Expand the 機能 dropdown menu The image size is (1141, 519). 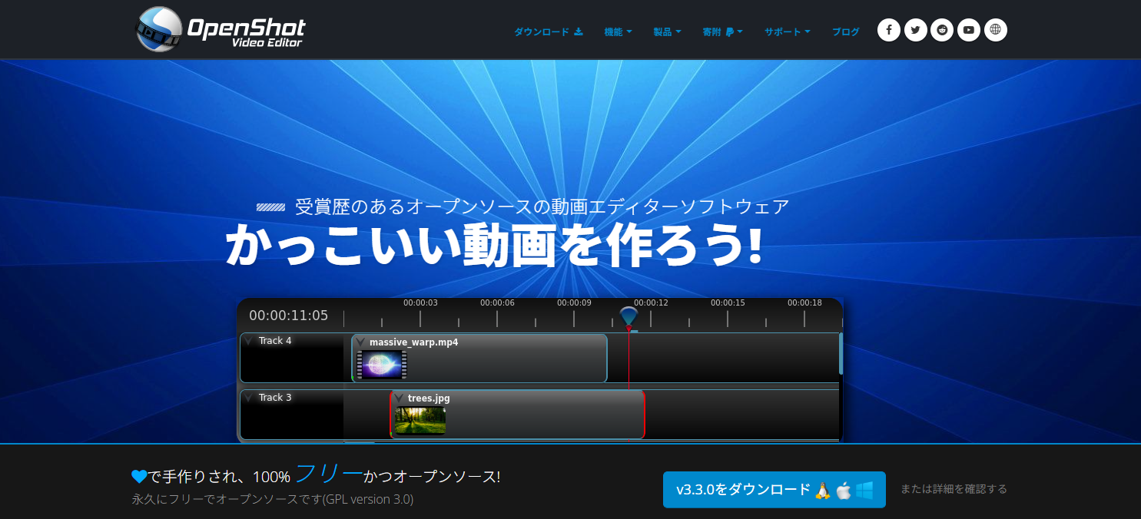pyautogui.click(x=619, y=31)
